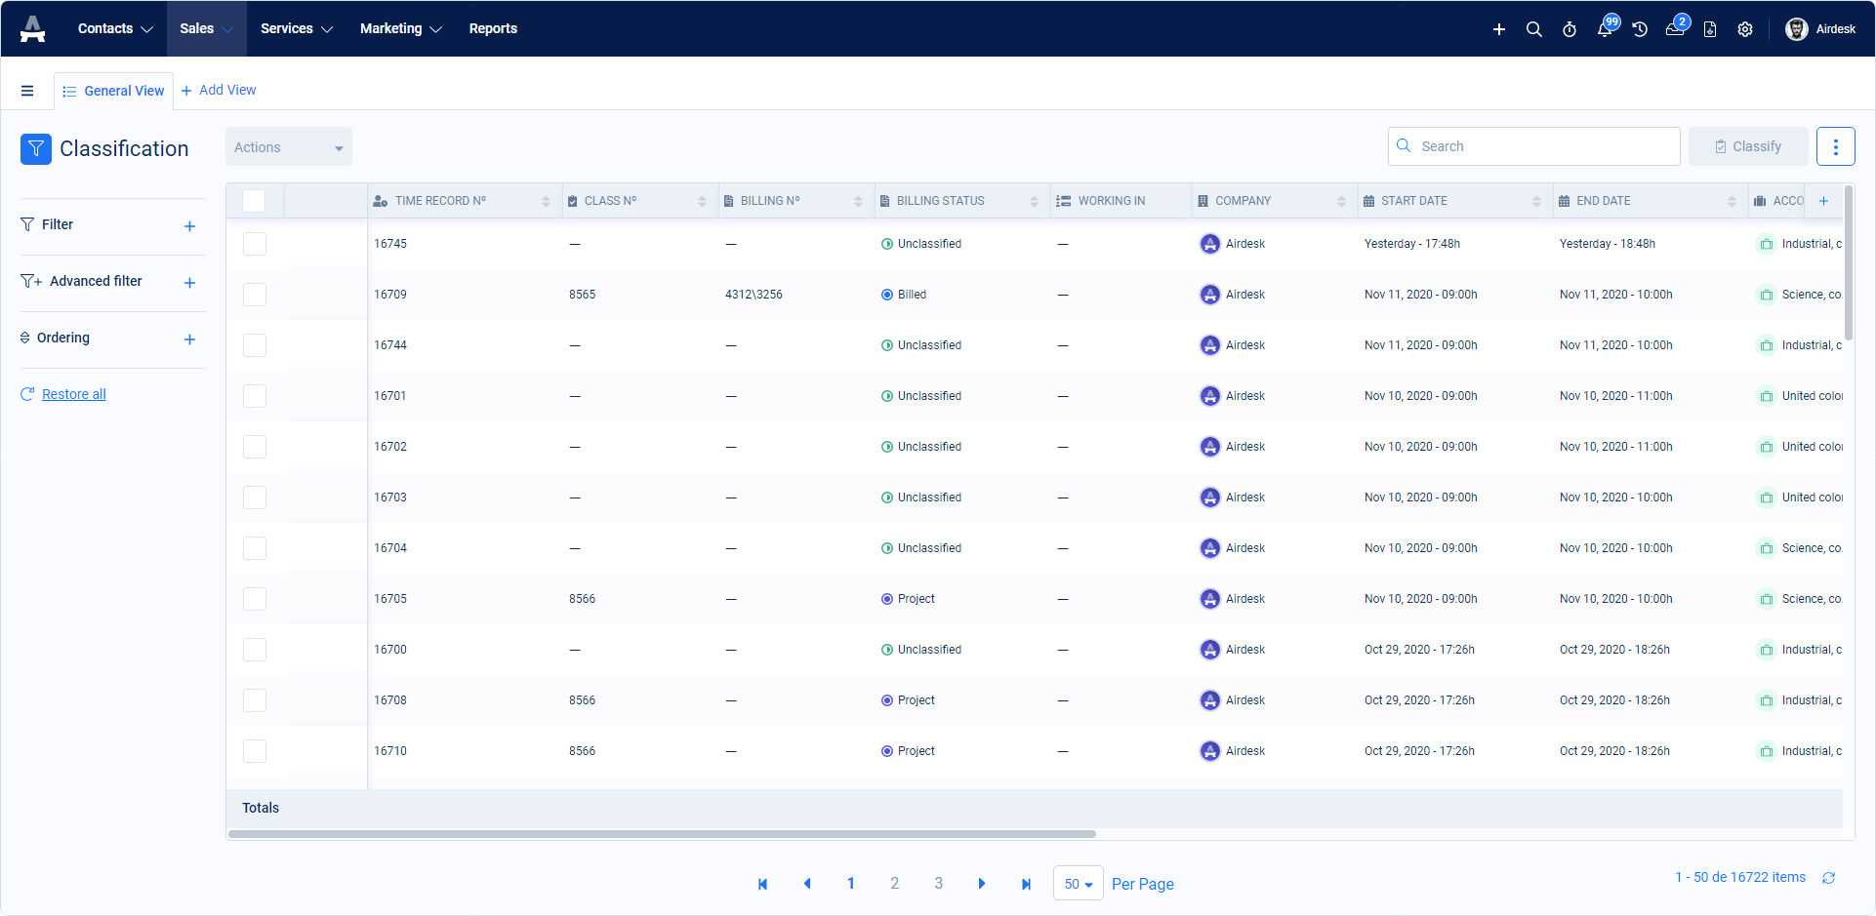Image resolution: width=1876 pixels, height=916 pixels.
Task: Go to page 3
Action: click(938, 884)
